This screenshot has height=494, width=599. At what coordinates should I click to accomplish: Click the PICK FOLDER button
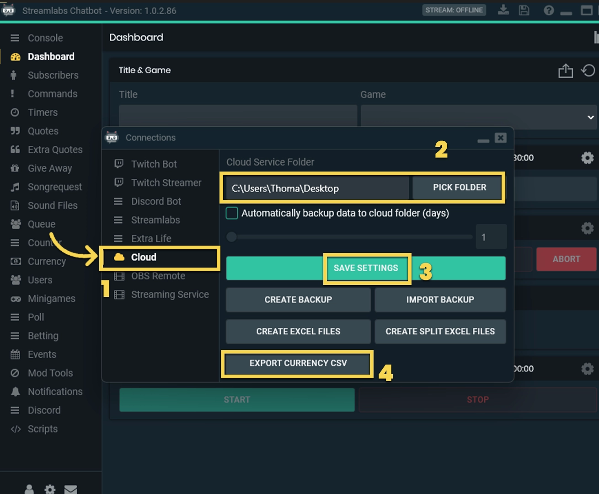tap(457, 188)
